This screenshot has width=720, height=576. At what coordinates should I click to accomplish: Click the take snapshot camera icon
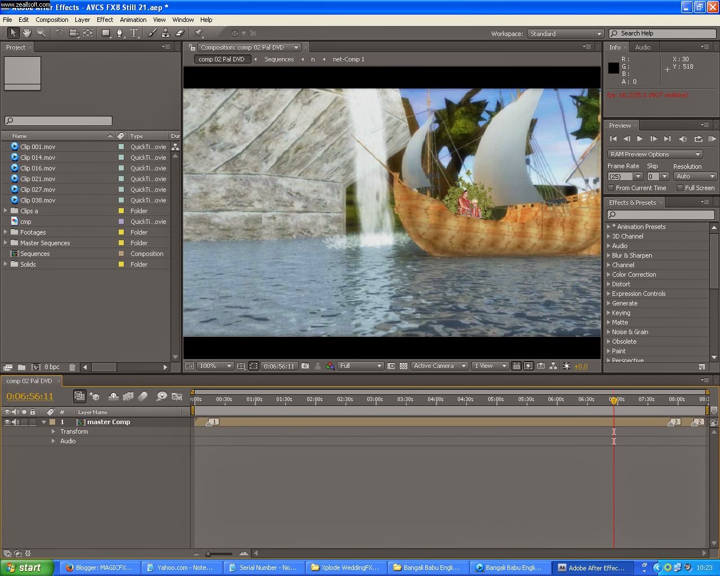[305, 366]
